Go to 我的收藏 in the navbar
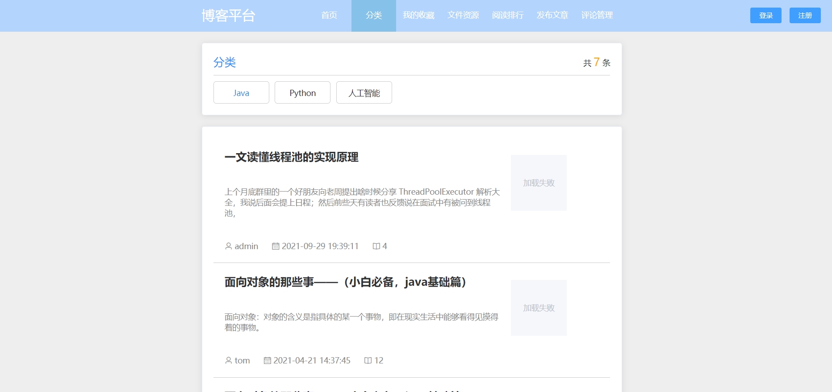 (x=418, y=16)
